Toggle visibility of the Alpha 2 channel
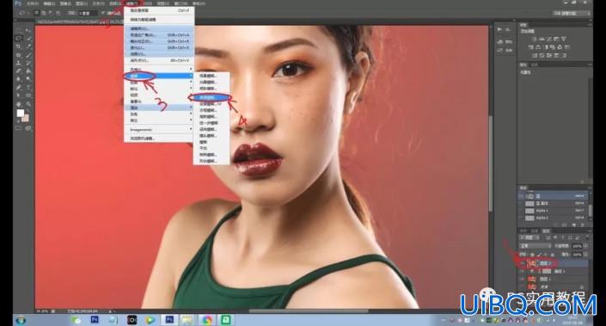The width and height of the screenshot is (606, 326). pyautogui.click(x=522, y=218)
